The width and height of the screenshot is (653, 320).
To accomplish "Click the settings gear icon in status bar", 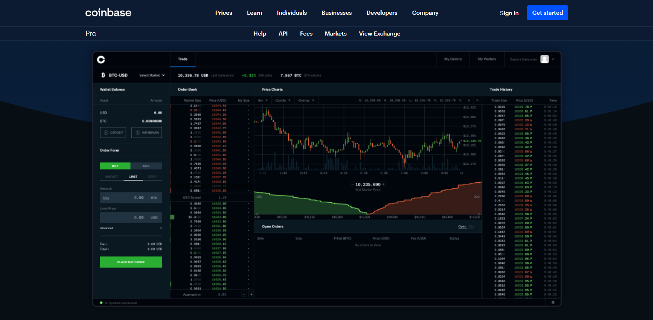I will coord(553,302).
